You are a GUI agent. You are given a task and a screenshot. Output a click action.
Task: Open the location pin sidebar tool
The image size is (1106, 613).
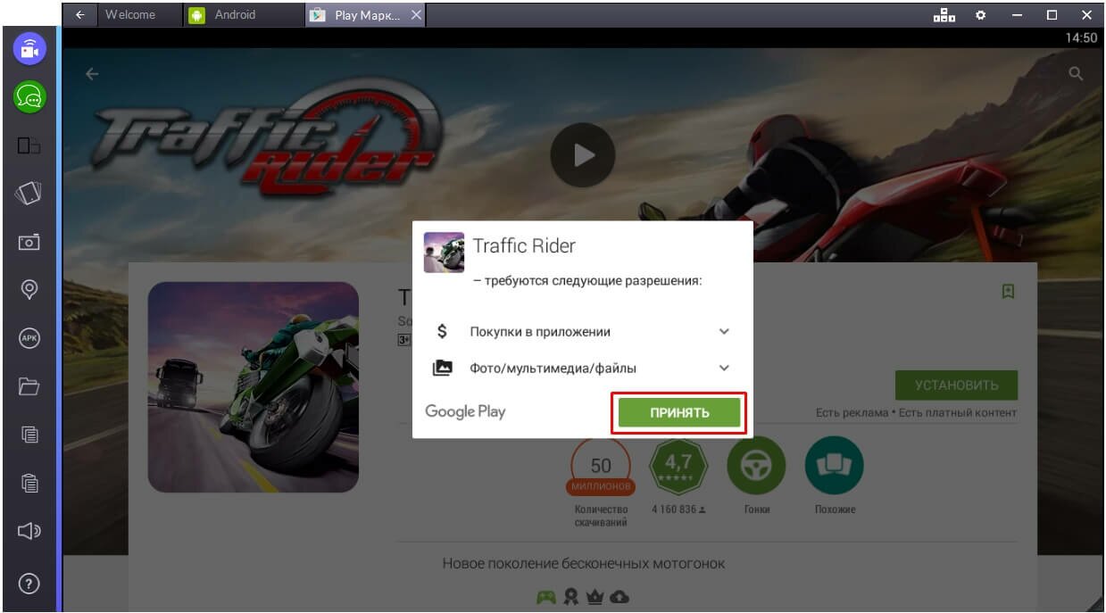[x=29, y=290]
